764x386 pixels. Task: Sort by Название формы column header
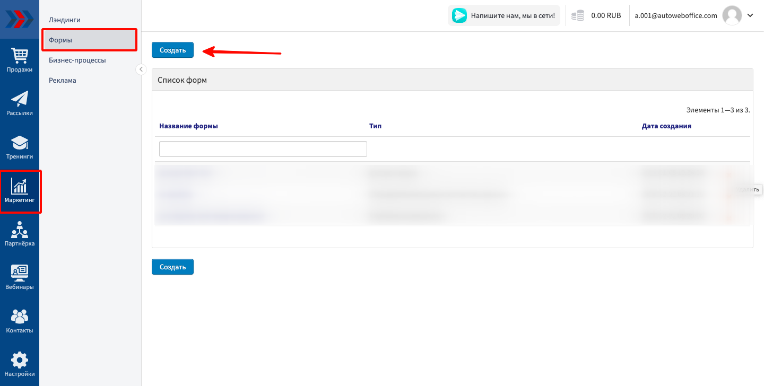click(x=188, y=126)
